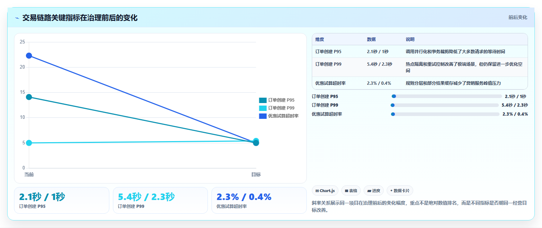Select the 进度 tag chip
This screenshot has width=542, height=228.
coord(374,191)
